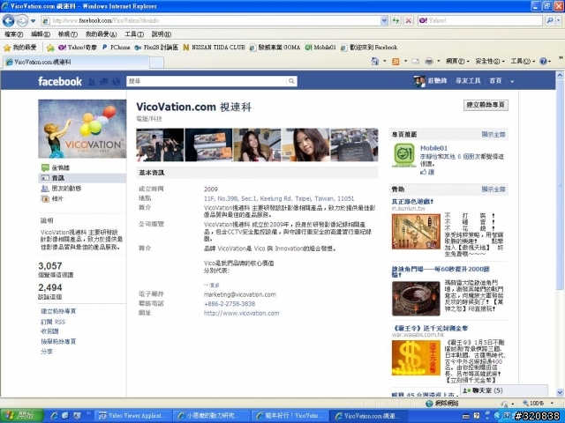Click the browser Forward arrow button
This screenshot has height=423, width=565.
(22, 20)
